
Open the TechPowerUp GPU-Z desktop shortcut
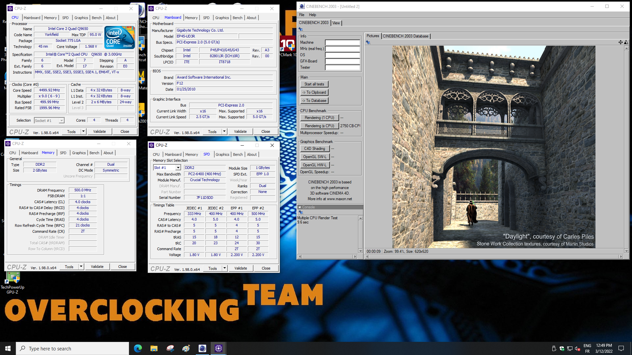pyautogui.click(x=13, y=283)
